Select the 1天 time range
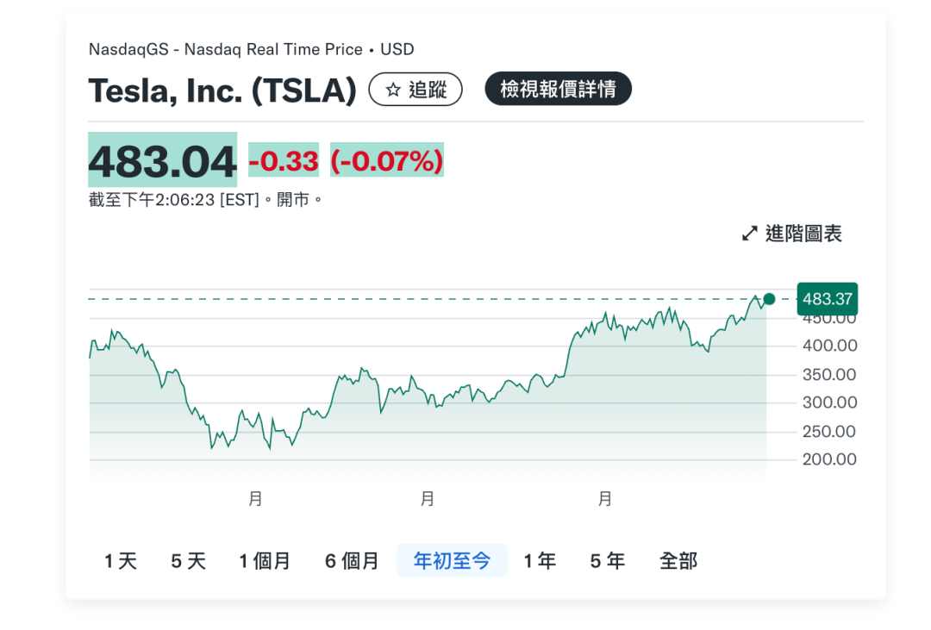The image size is (931, 630). [121, 561]
